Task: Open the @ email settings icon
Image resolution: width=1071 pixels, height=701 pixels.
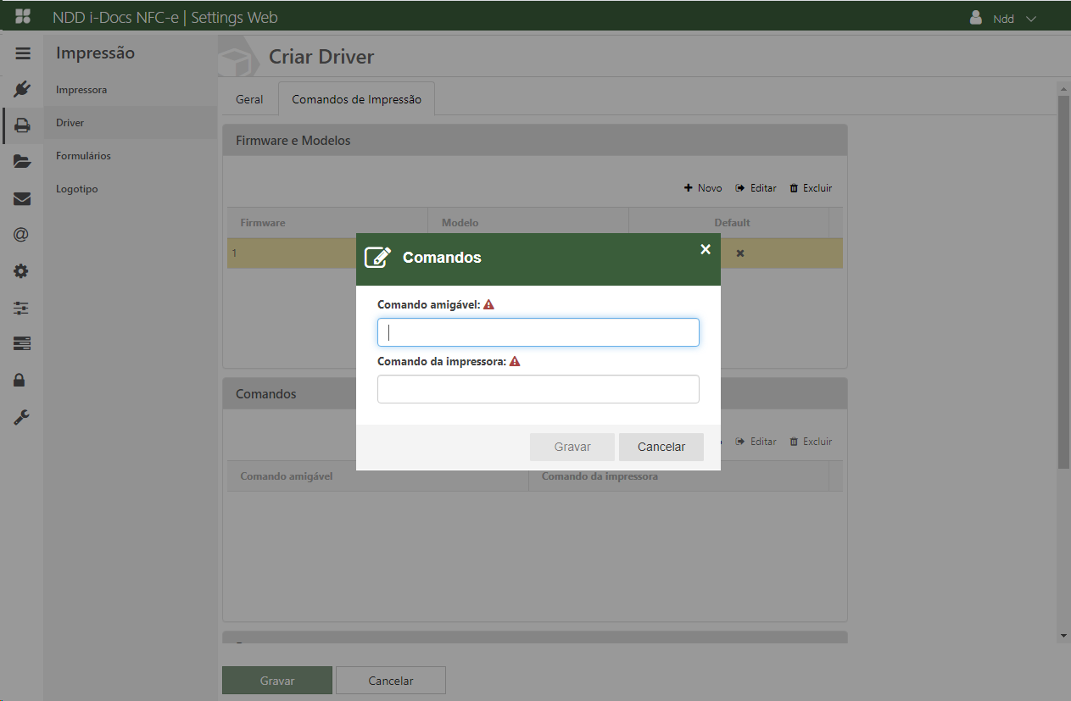Action: (x=22, y=235)
